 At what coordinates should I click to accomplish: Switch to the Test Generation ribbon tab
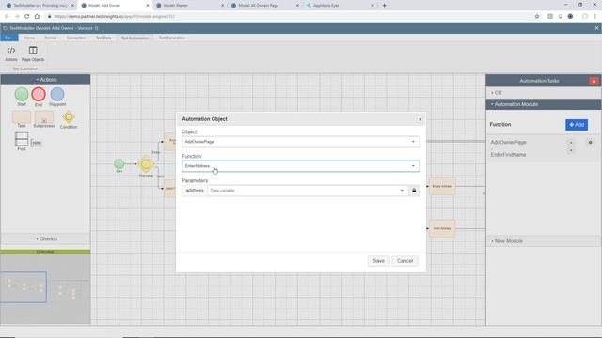[x=172, y=38]
